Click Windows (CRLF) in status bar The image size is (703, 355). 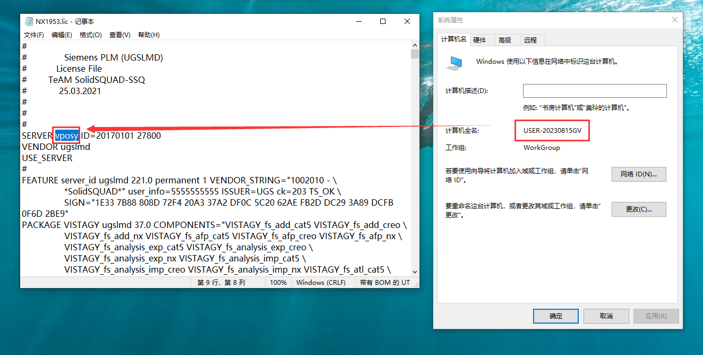tap(321, 283)
